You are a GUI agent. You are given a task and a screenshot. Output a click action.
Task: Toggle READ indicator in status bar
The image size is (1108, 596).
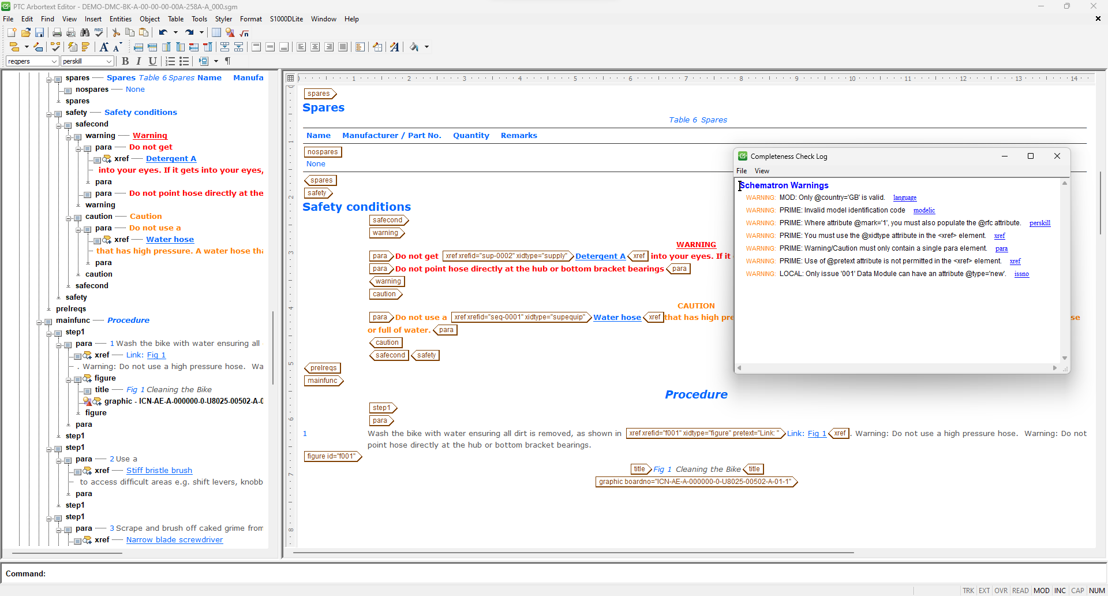[x=1020, y=590]
